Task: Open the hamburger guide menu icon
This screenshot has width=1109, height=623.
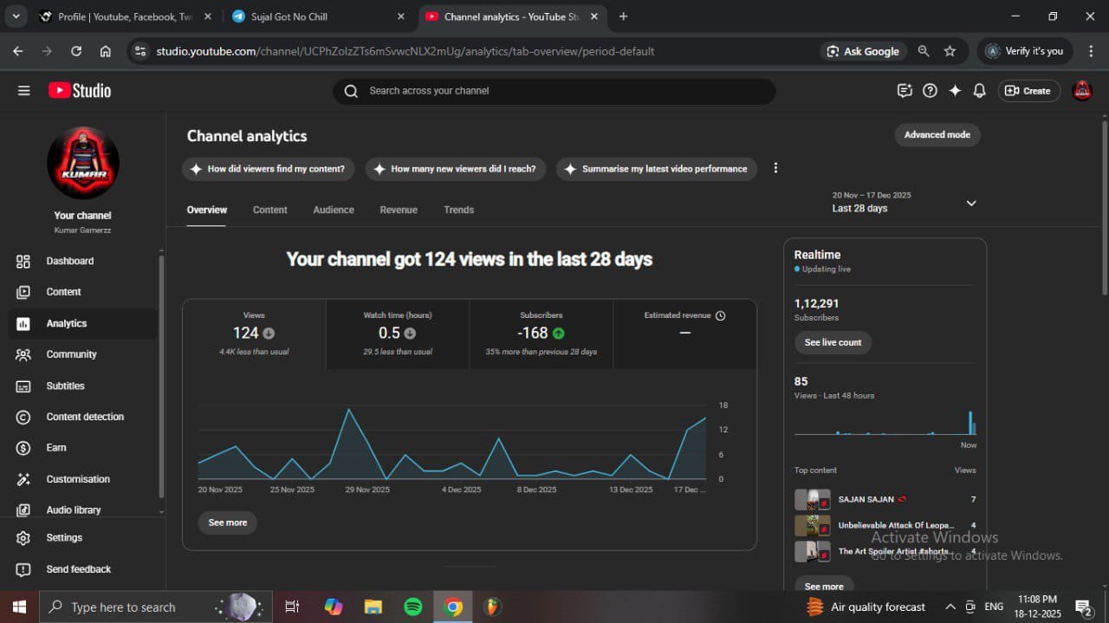Action: point(23,91)
